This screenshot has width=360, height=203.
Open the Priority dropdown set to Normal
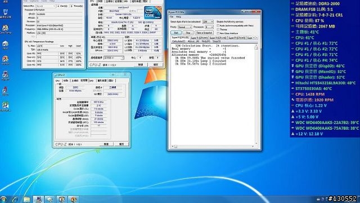185,27
